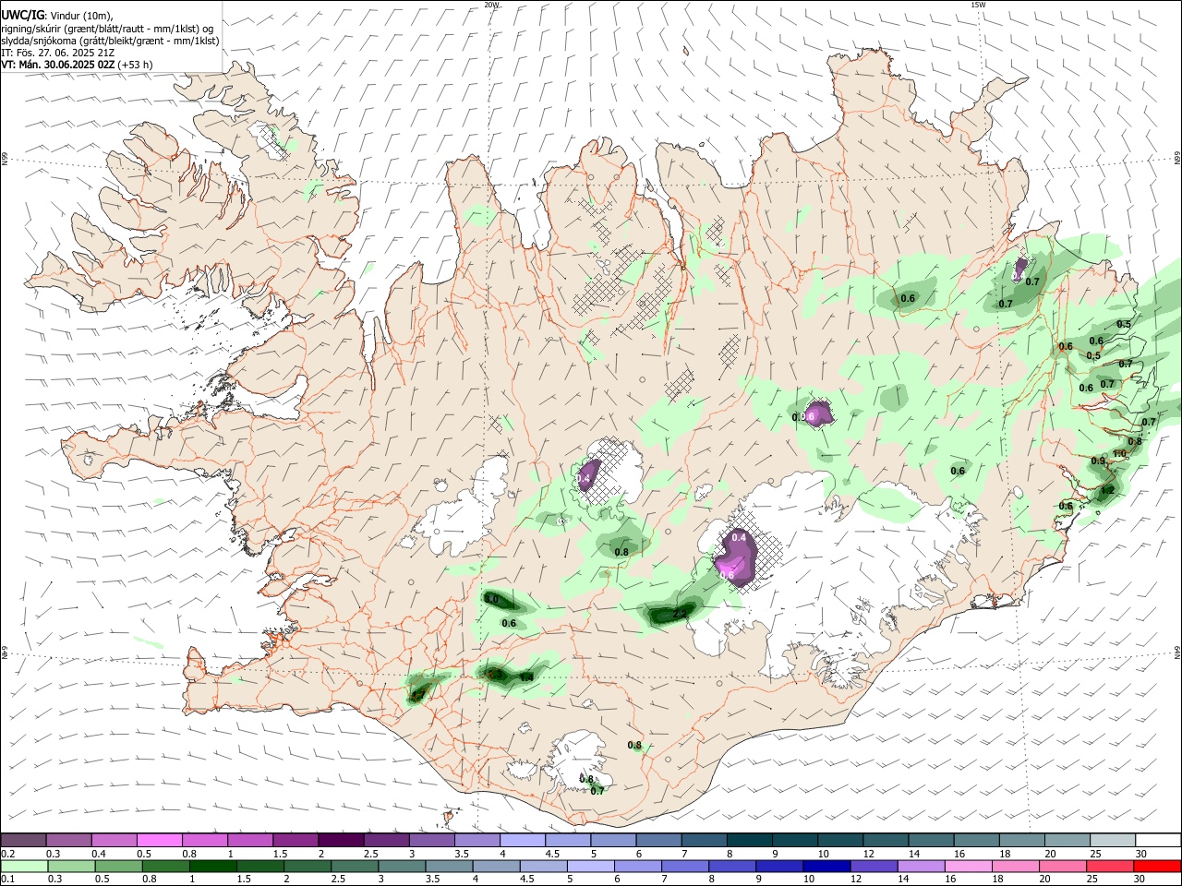Choose the medium blue 8 swatch in the lower legend row
The width and height of the screenshot is (1182, 886).
pos(732,866)
